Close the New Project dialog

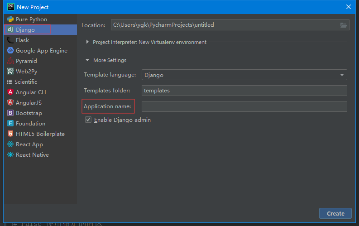pos(349,7)
